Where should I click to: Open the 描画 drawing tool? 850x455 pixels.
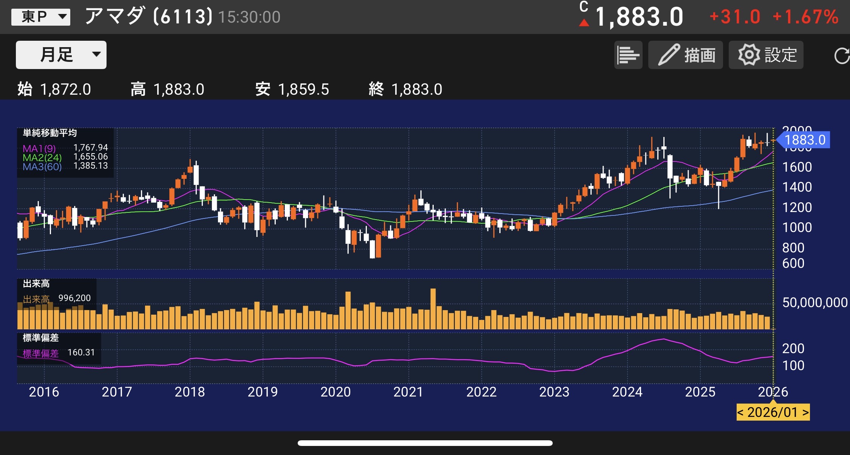pos(685,55)
